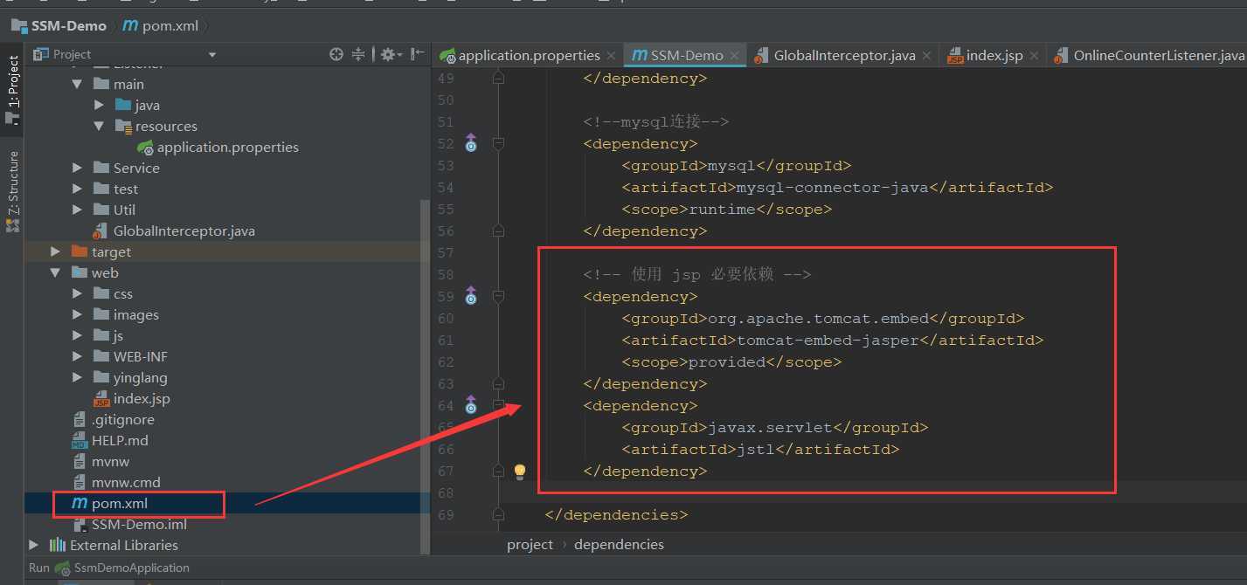Collapse the main folder
The image size is (1247, 585).
pyautogui.click(x=77, y=84)
